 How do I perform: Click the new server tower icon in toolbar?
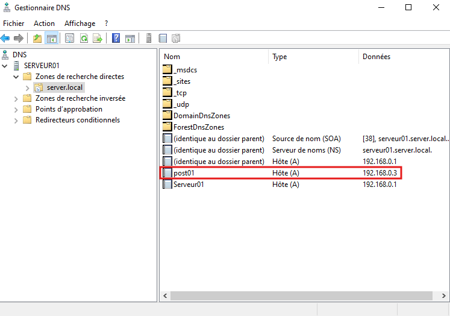click(x=149, y=39)
